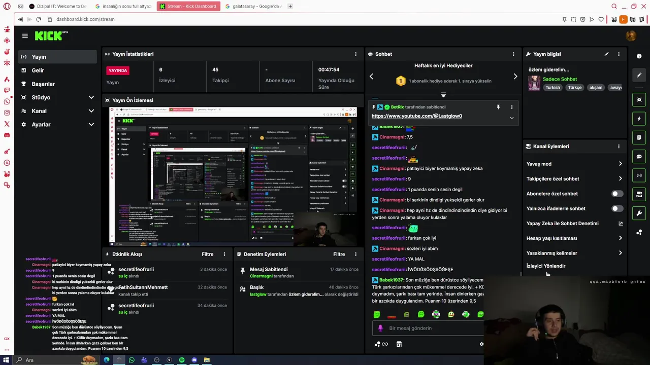Click the broadcast signal icon in right sidebar
Image resolution: width=650 pixels, height=365 pixels.
tap(639, 175)
